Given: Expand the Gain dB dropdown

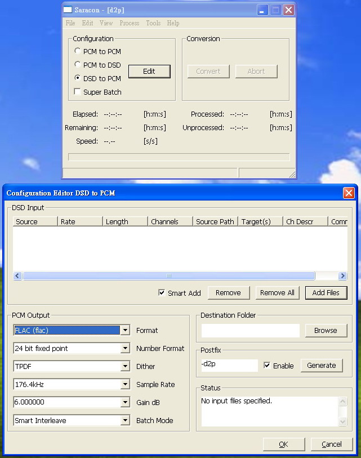Looking at the screenshot, I should point(125,402).
